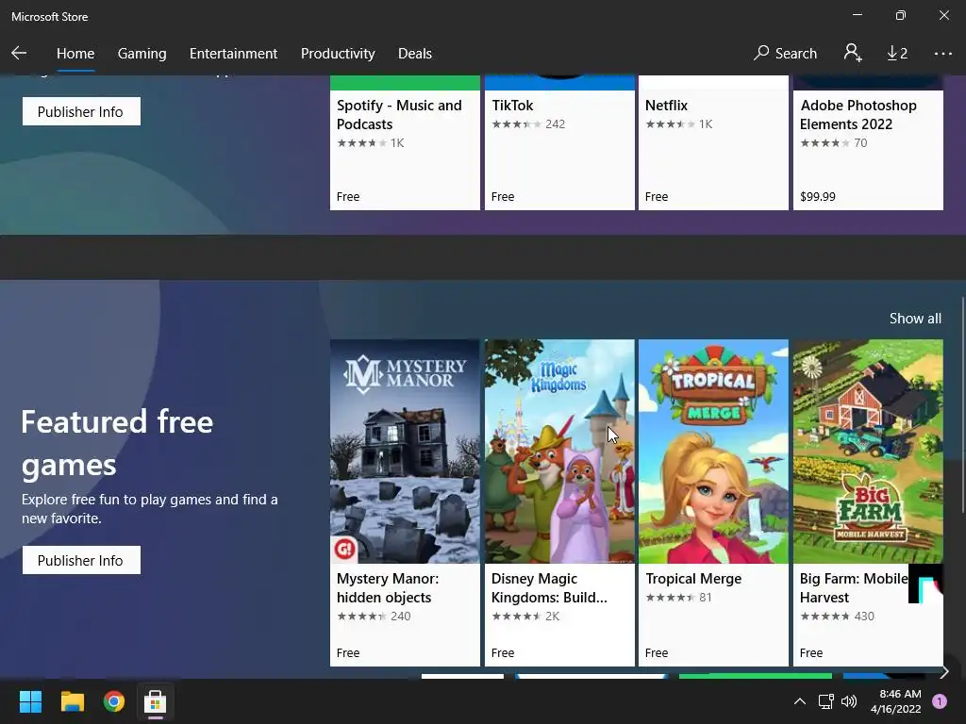View downloads and updates queue
Viewport: 966px width, 724px height.
click(x=897, y=54)
